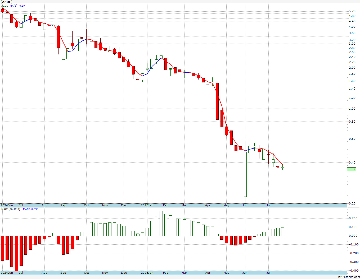Click Oct on price chart time axis
The height and width of the screenshot is (279, 360).
pos(87,205)
